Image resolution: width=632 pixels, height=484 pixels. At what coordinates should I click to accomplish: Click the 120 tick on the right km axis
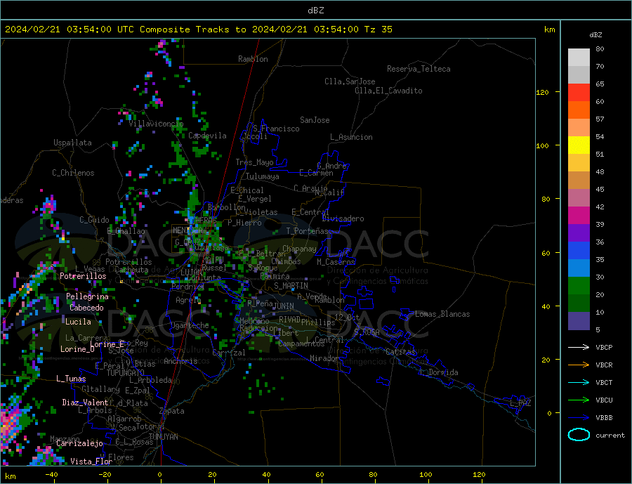point(542,92)
